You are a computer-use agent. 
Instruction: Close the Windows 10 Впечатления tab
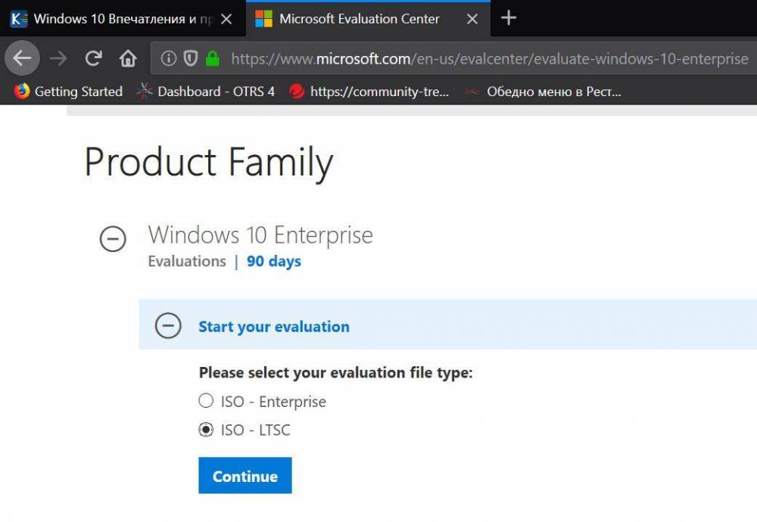click(226, 19)
